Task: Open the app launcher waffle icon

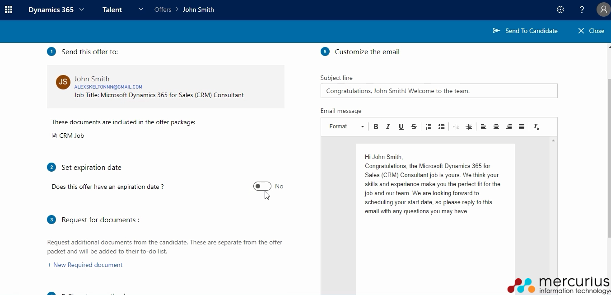Action: (x=9, y=9)
